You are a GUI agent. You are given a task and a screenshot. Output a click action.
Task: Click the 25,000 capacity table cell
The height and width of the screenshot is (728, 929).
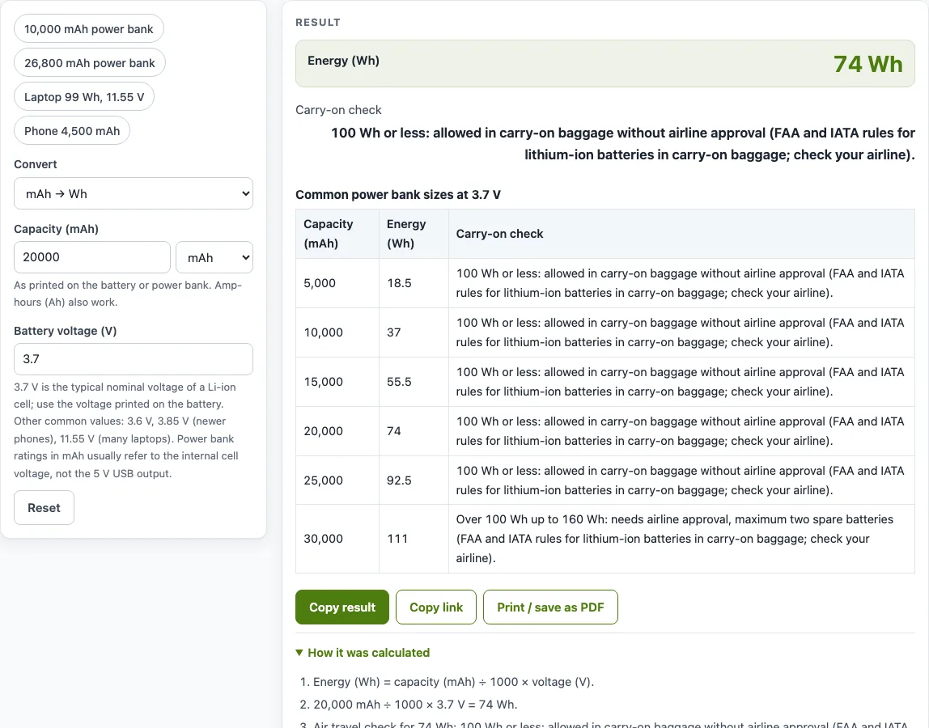click(x=337, y=480)
